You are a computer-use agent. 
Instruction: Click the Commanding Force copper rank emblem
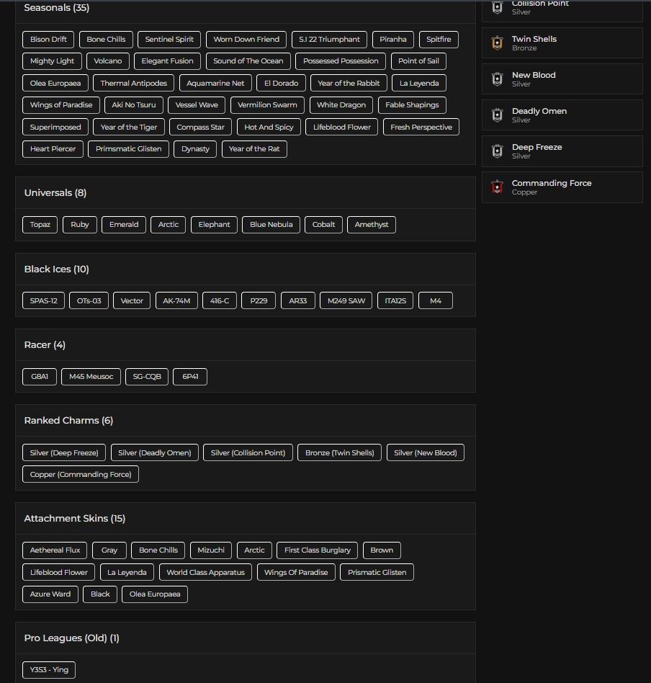pos(498,187)
